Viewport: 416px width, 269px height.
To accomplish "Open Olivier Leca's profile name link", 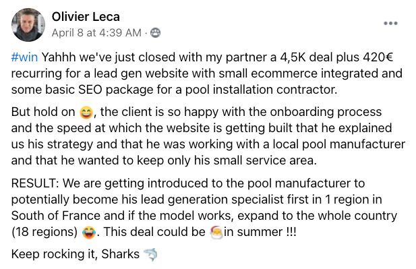I will (86, 17).
